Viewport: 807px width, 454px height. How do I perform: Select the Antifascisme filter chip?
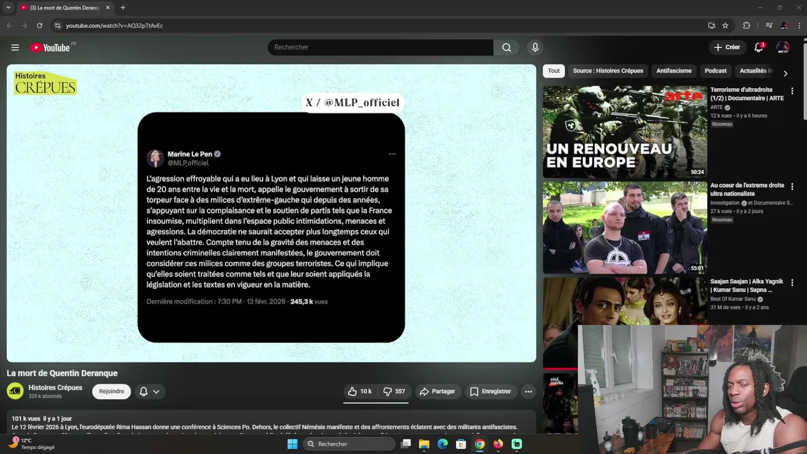pyautogui.click(x=674, y=71)
